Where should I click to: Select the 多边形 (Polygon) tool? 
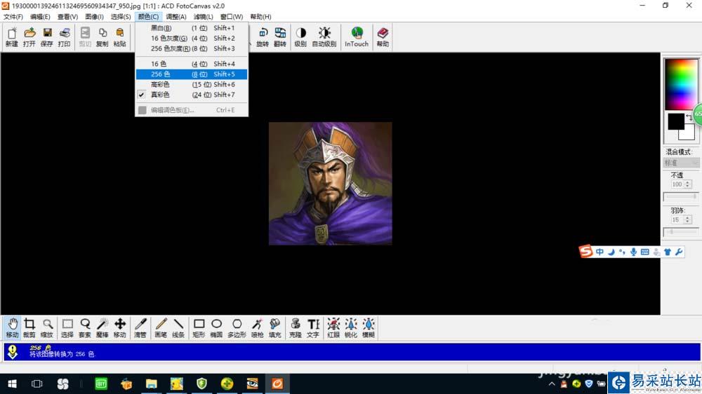(237, 328)
